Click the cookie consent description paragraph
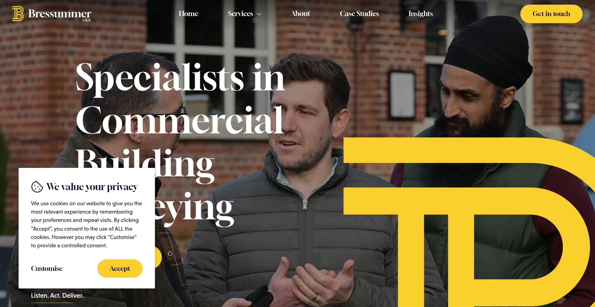 pos(86,224)
